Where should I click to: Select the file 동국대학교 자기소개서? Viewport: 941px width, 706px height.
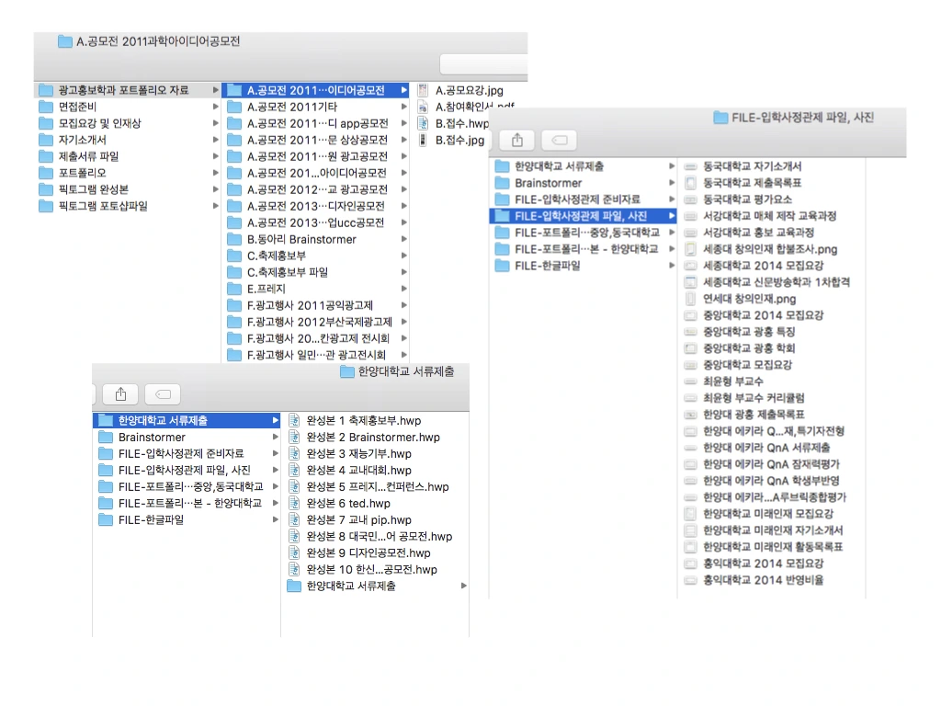pyautogui.click(x=772, y=166)
